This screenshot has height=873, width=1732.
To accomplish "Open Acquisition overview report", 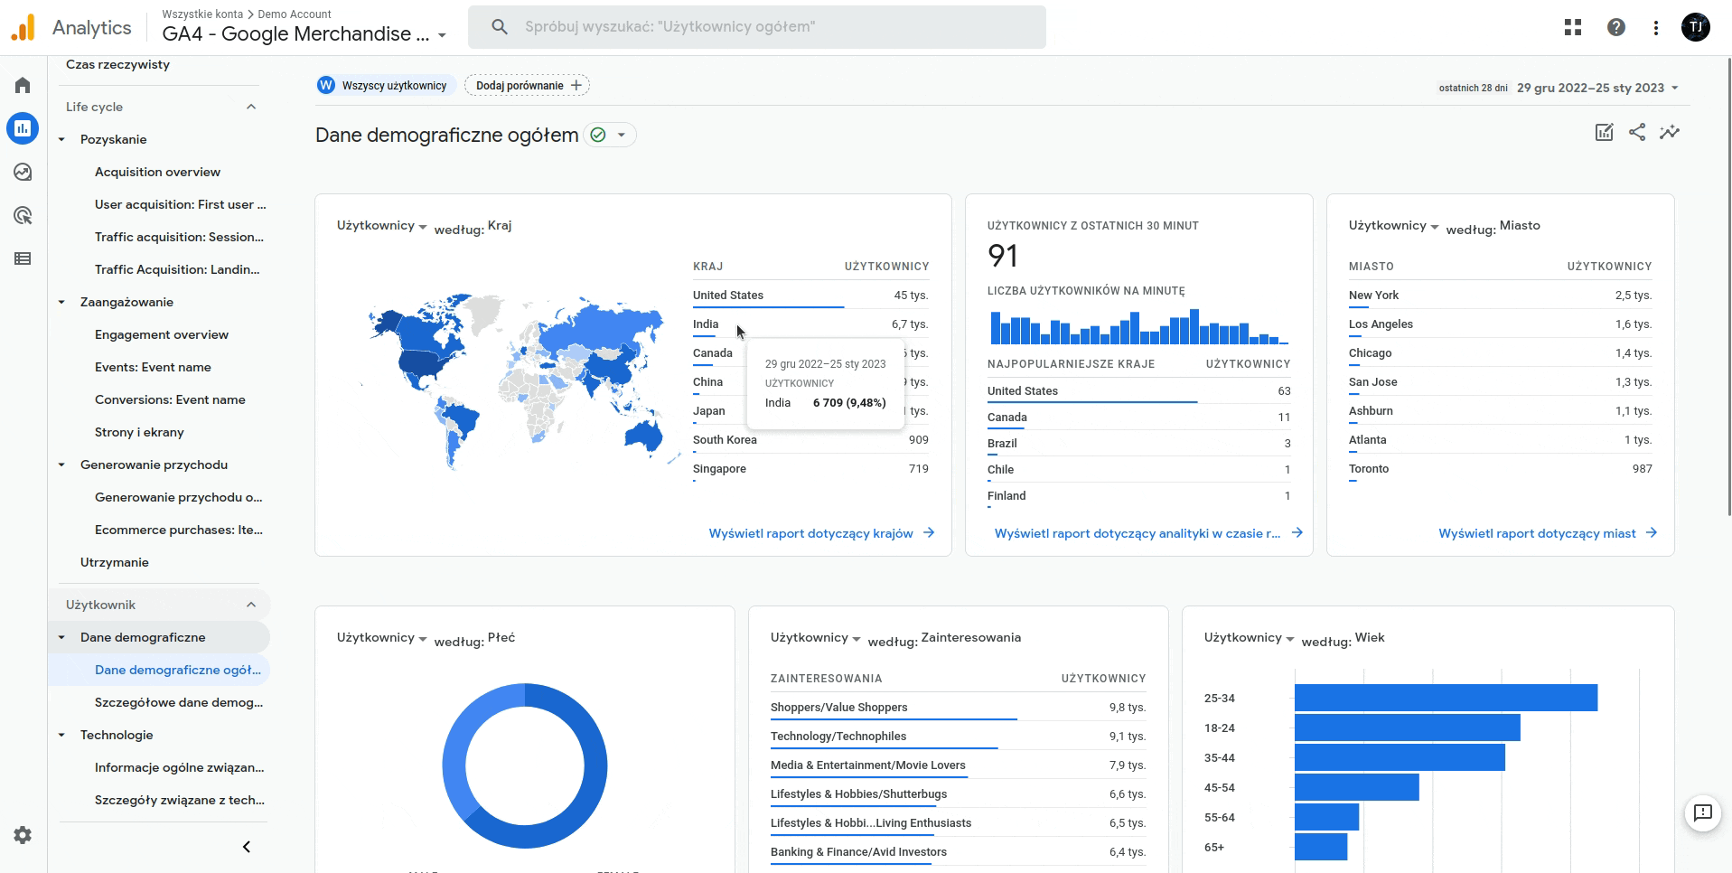I will tap(157, 172).
